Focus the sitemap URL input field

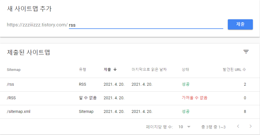point(146,25)
